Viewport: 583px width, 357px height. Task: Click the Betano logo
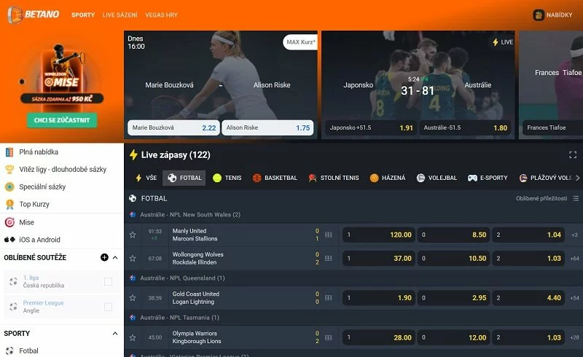pos(34,15)
